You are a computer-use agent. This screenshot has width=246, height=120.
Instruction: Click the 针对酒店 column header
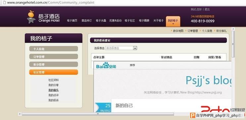pyautogui.click(x=167, y=57)
